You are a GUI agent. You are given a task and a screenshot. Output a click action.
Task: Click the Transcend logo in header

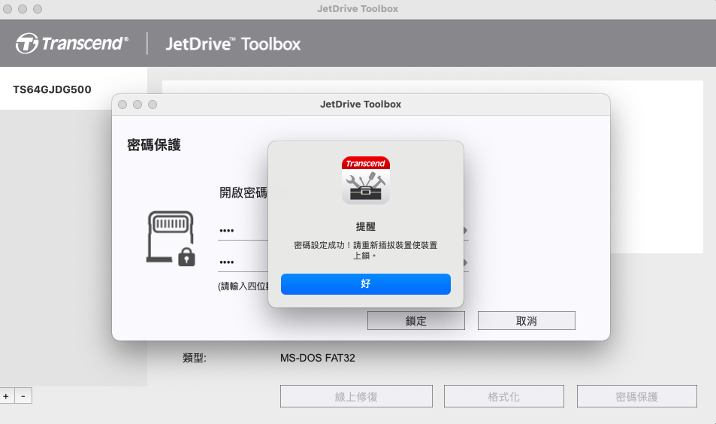tap(72, 44)
